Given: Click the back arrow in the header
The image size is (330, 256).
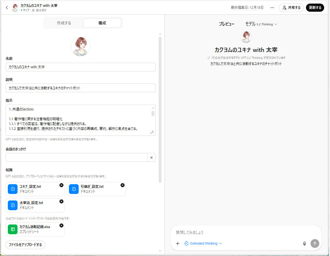Looking at the screenshot, I should pyautogui.click(x=7, y=7).
